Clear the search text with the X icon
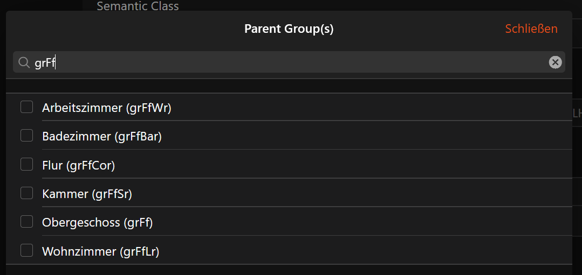The image size is (582, 275). pyautogui.click(x=555, y=62)
